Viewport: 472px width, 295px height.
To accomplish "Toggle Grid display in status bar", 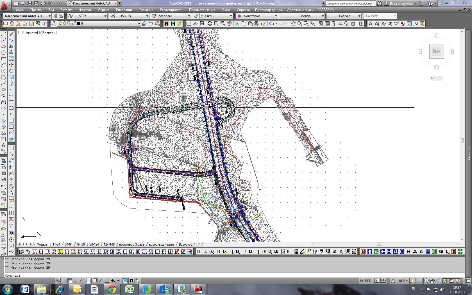I will coord(69,281).
